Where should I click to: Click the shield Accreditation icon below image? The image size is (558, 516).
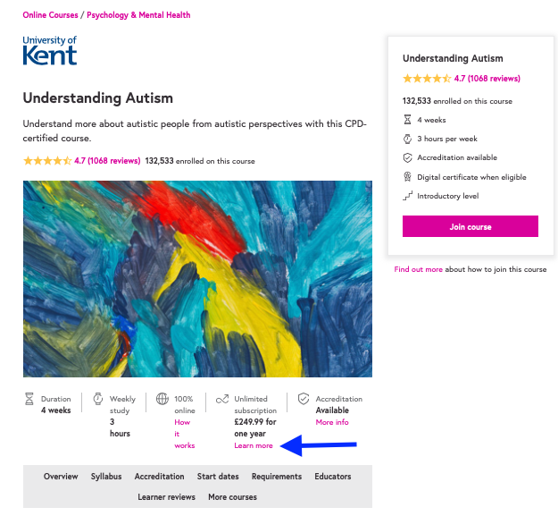pyautogui.click(x=304, y=399)
